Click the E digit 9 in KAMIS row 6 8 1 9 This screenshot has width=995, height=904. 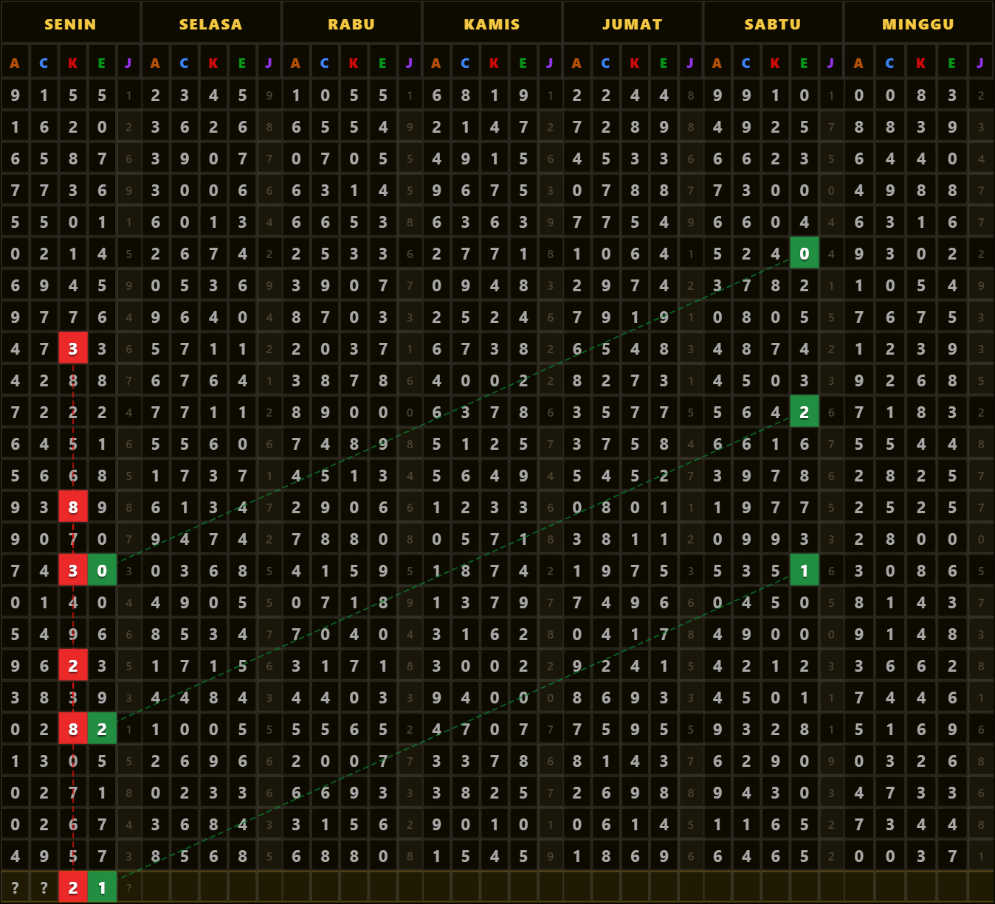point(523,95)
